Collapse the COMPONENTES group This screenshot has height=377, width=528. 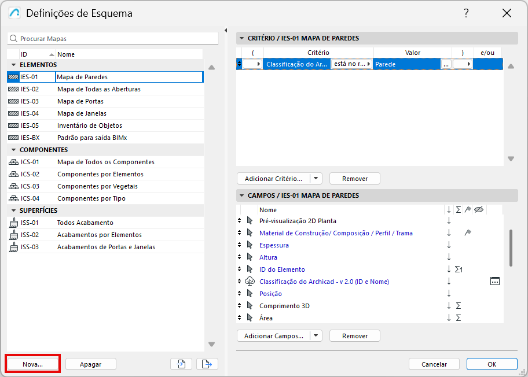pos(13,150)
